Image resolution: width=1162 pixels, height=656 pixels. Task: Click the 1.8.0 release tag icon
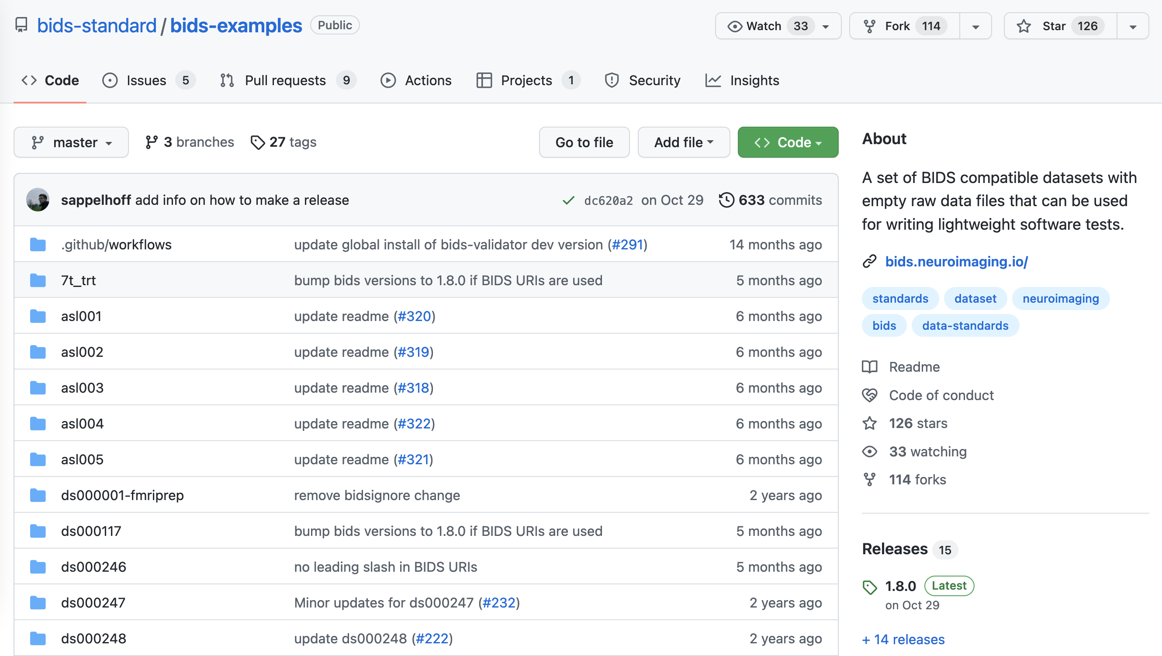[870, 587]
